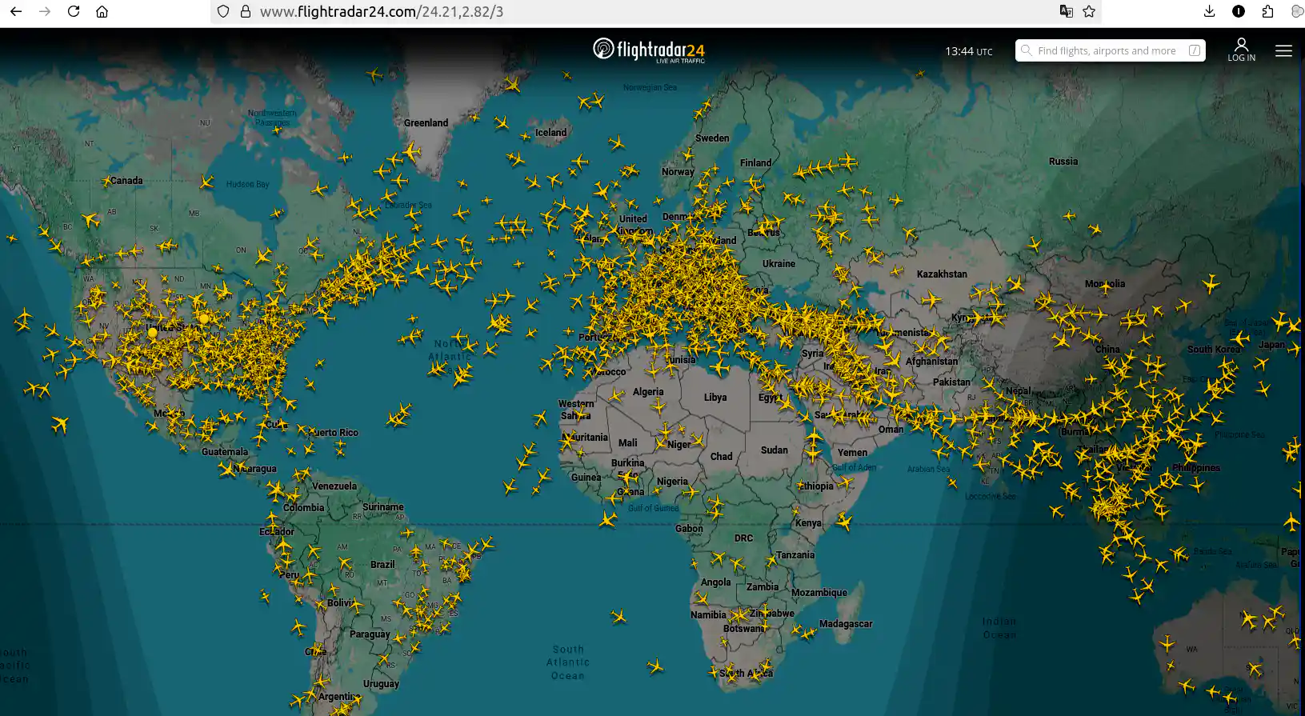Click the flightradar24 URL in address bar
The image size is (1305, 716).
coord(382,11)
